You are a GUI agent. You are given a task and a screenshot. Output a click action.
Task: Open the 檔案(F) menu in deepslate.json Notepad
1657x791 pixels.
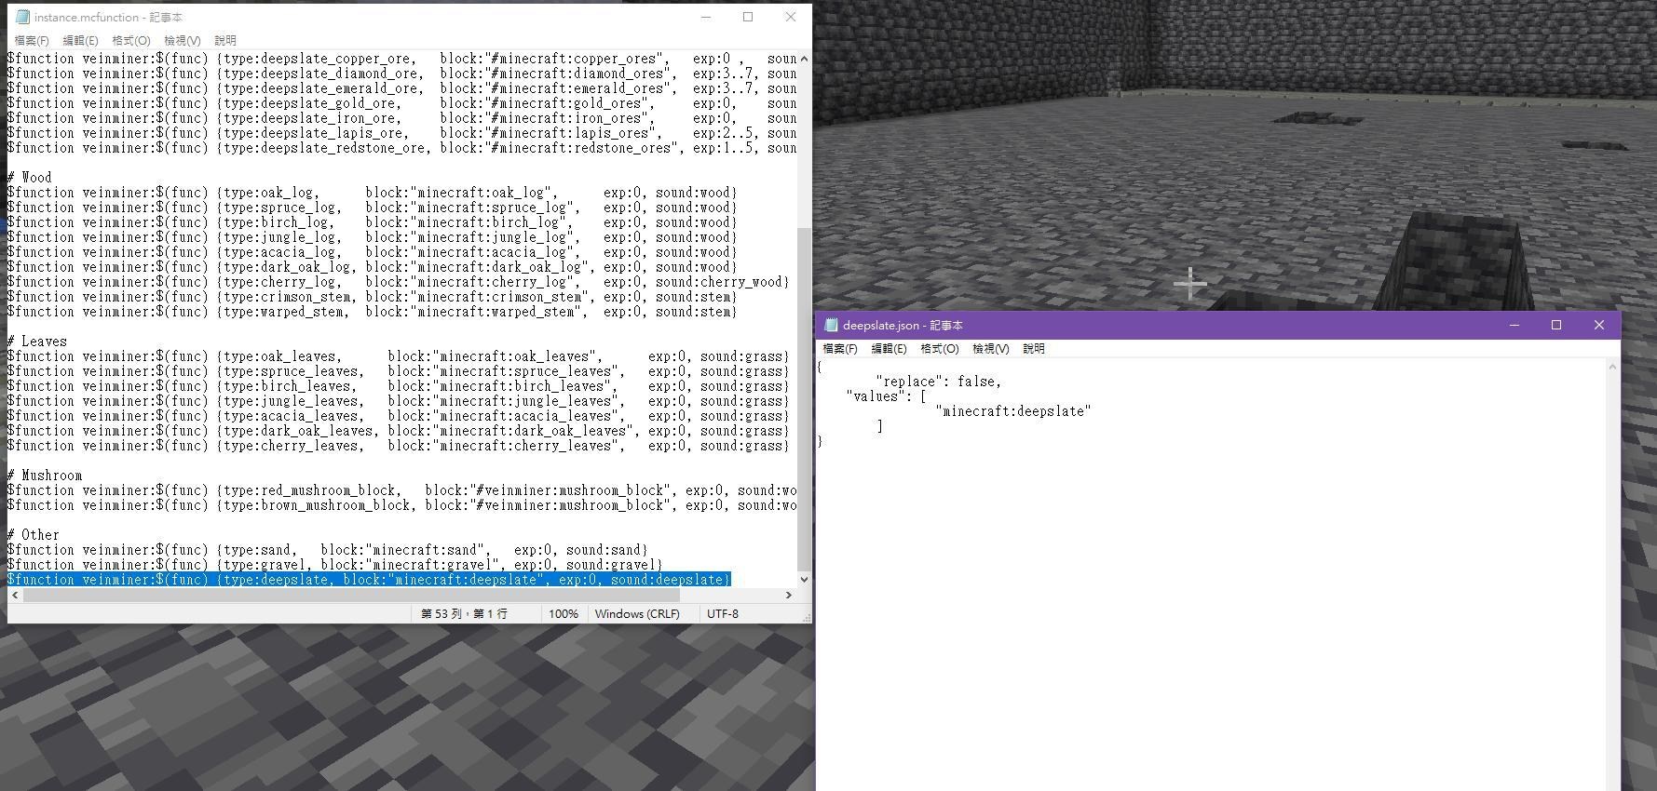coord(840,348)
